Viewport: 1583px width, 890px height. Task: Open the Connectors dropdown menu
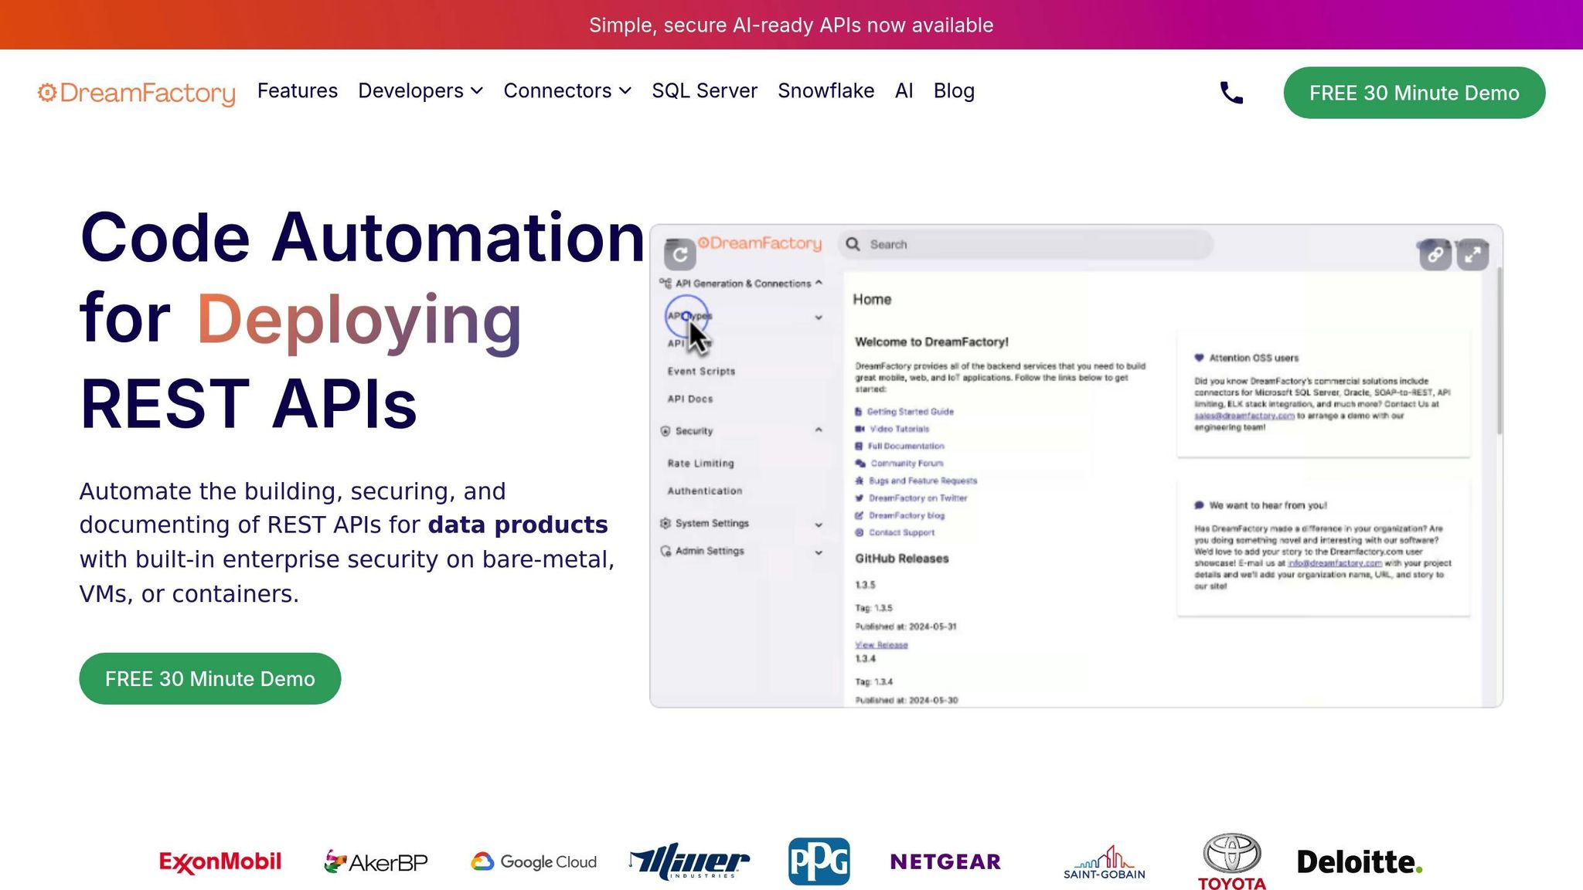pyautogui.click(x=567, y=91)
